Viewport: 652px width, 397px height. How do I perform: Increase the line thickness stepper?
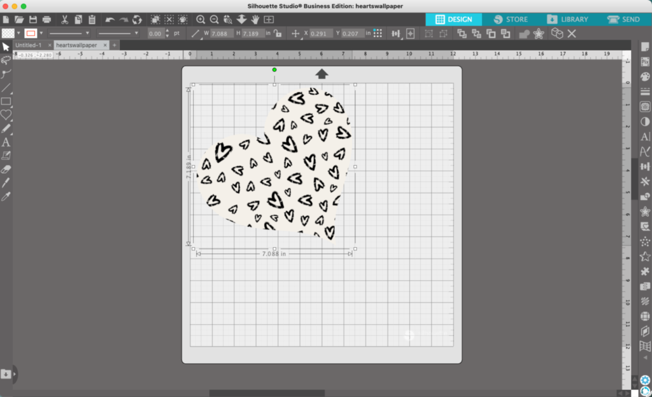pos(167,31)
